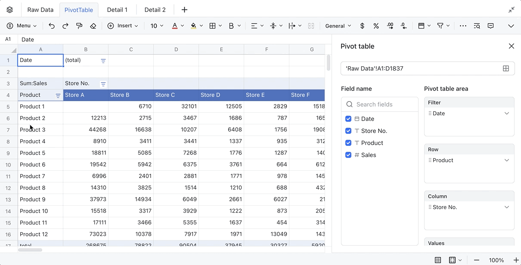Switch to the Raw Data tab

point(40,9)
